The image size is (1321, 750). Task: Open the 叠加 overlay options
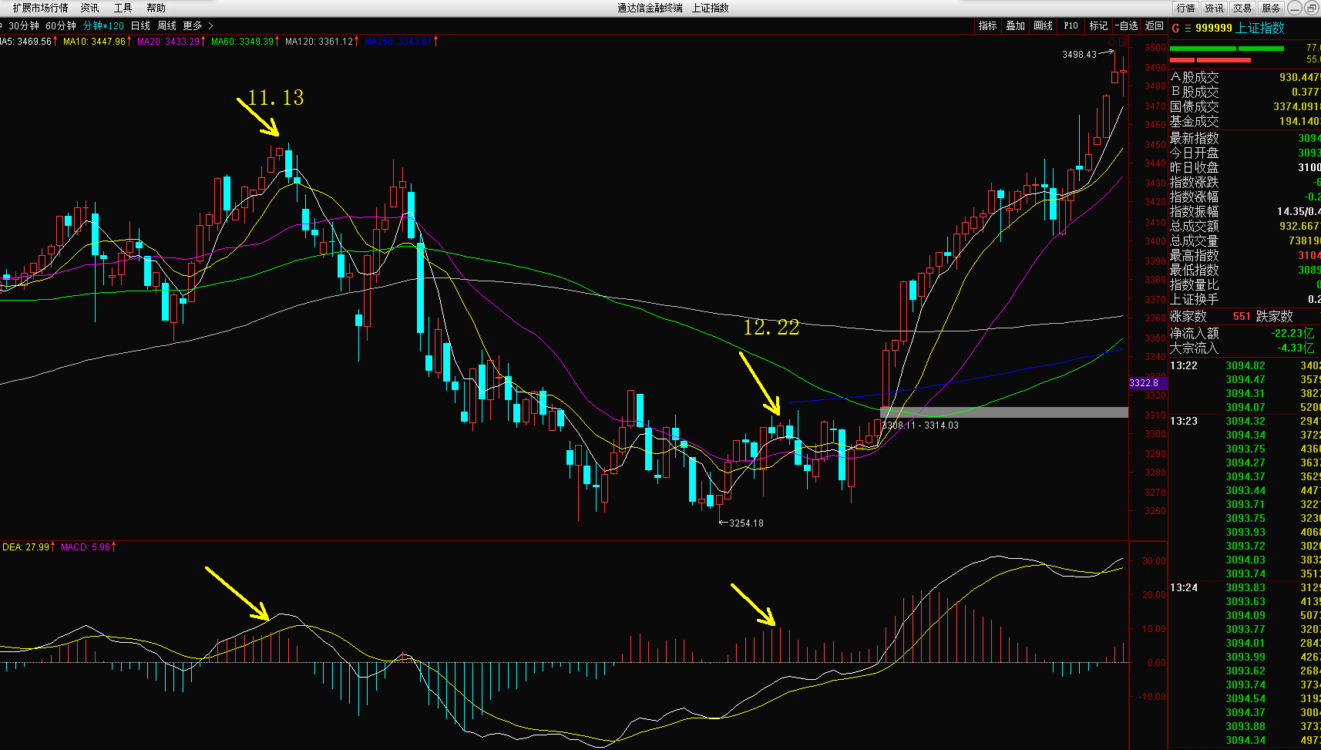coord(1015,25)
